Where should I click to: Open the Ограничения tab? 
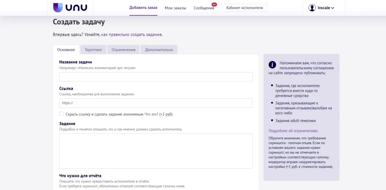click(124, 50)
